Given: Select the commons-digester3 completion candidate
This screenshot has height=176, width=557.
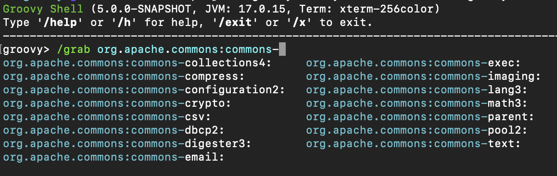Looking at the screenshot, I should click(x=127, y=144).
